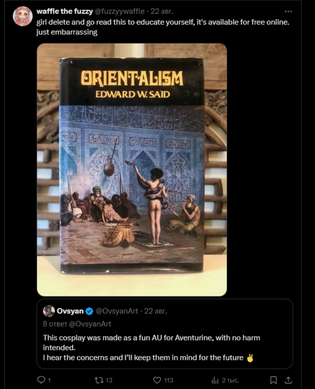Click Ovsyan's small profile avatar
The width and height of the screenshot is (315, 389).
tap(49, 311)
